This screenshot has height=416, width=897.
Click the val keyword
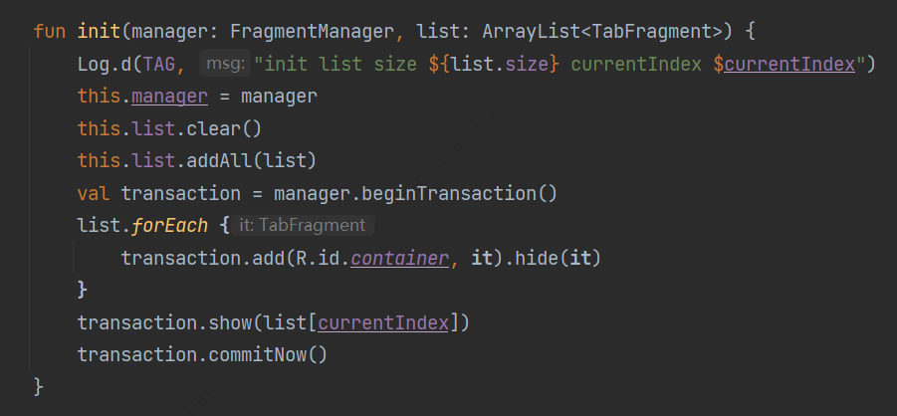tap(93, 192)
